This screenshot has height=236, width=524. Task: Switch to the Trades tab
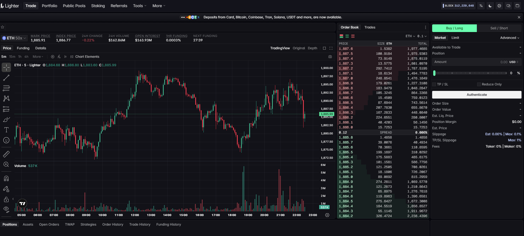pyautogui.click(x=370, y=27)
